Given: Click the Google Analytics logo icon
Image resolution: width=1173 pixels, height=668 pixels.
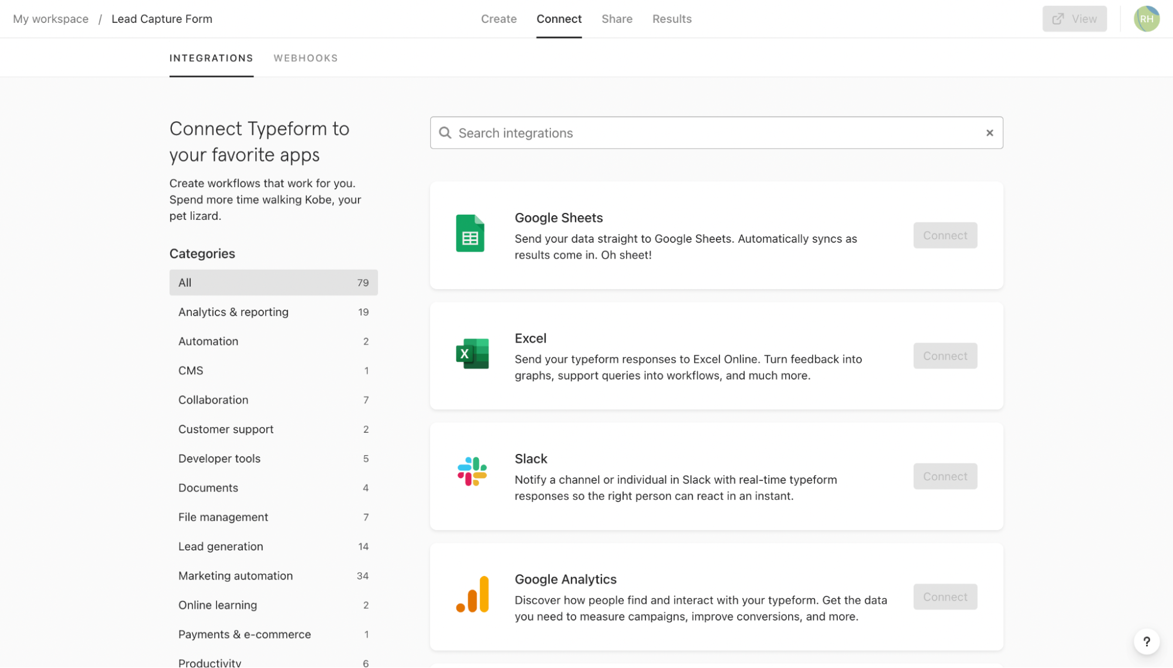Looking at the screenshot, I should pos(472,594).
